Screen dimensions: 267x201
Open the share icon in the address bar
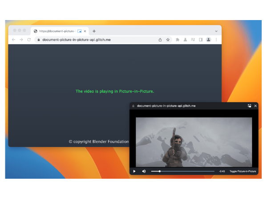[x=160, y=40]
